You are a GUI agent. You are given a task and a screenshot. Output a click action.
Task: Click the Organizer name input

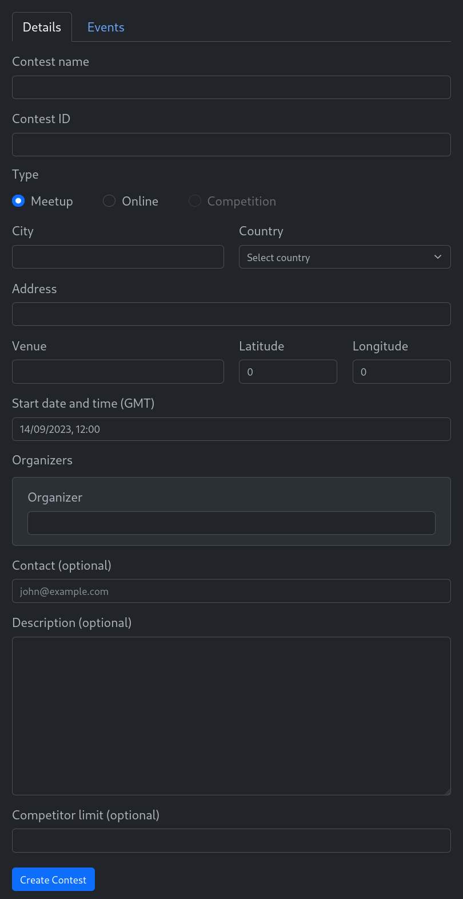(231, 523)
